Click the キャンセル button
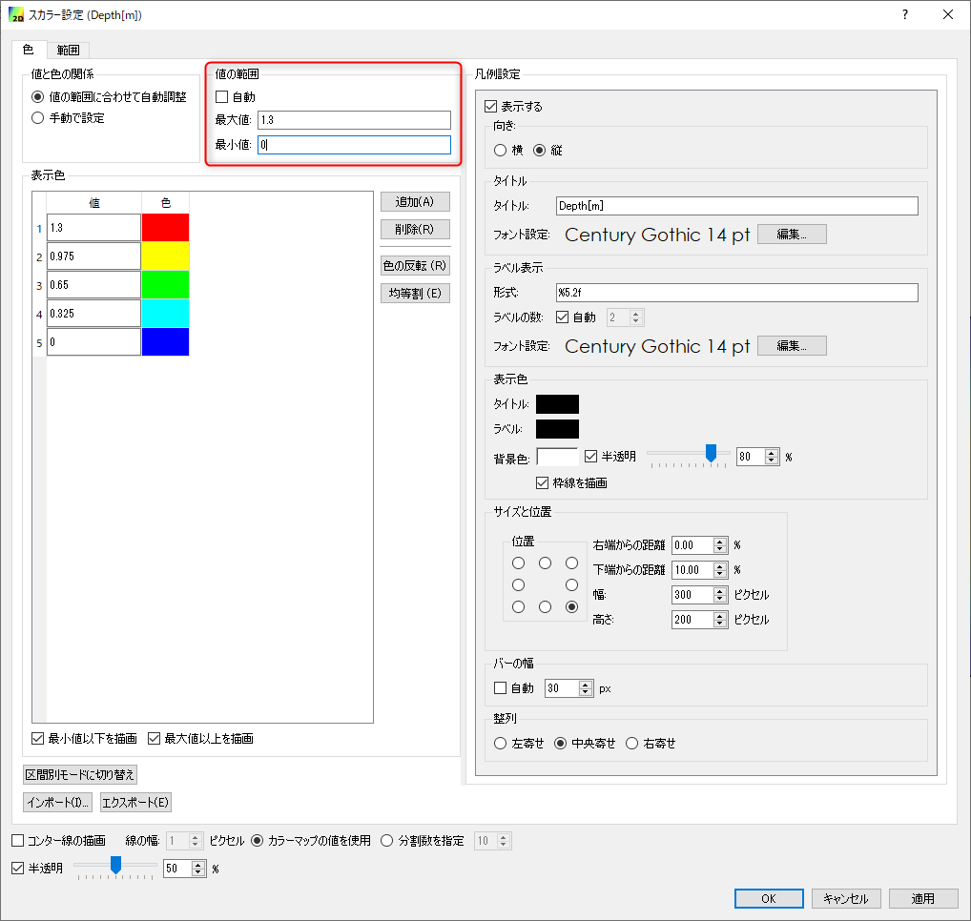The width and height of the screenshot is (971, 921). 846,899
